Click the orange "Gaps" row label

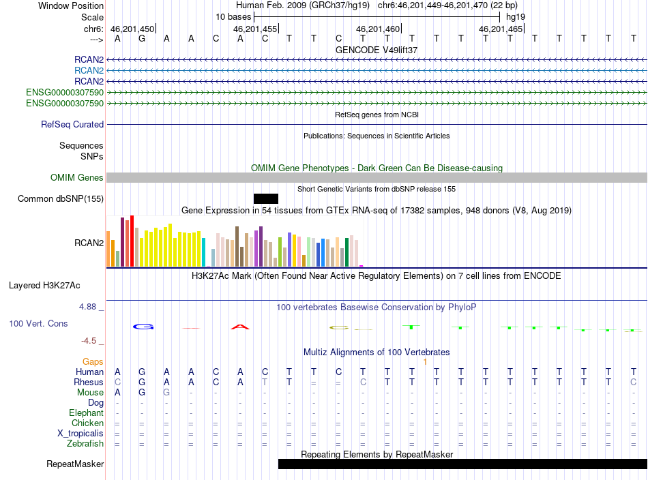(x=93, y=362)
